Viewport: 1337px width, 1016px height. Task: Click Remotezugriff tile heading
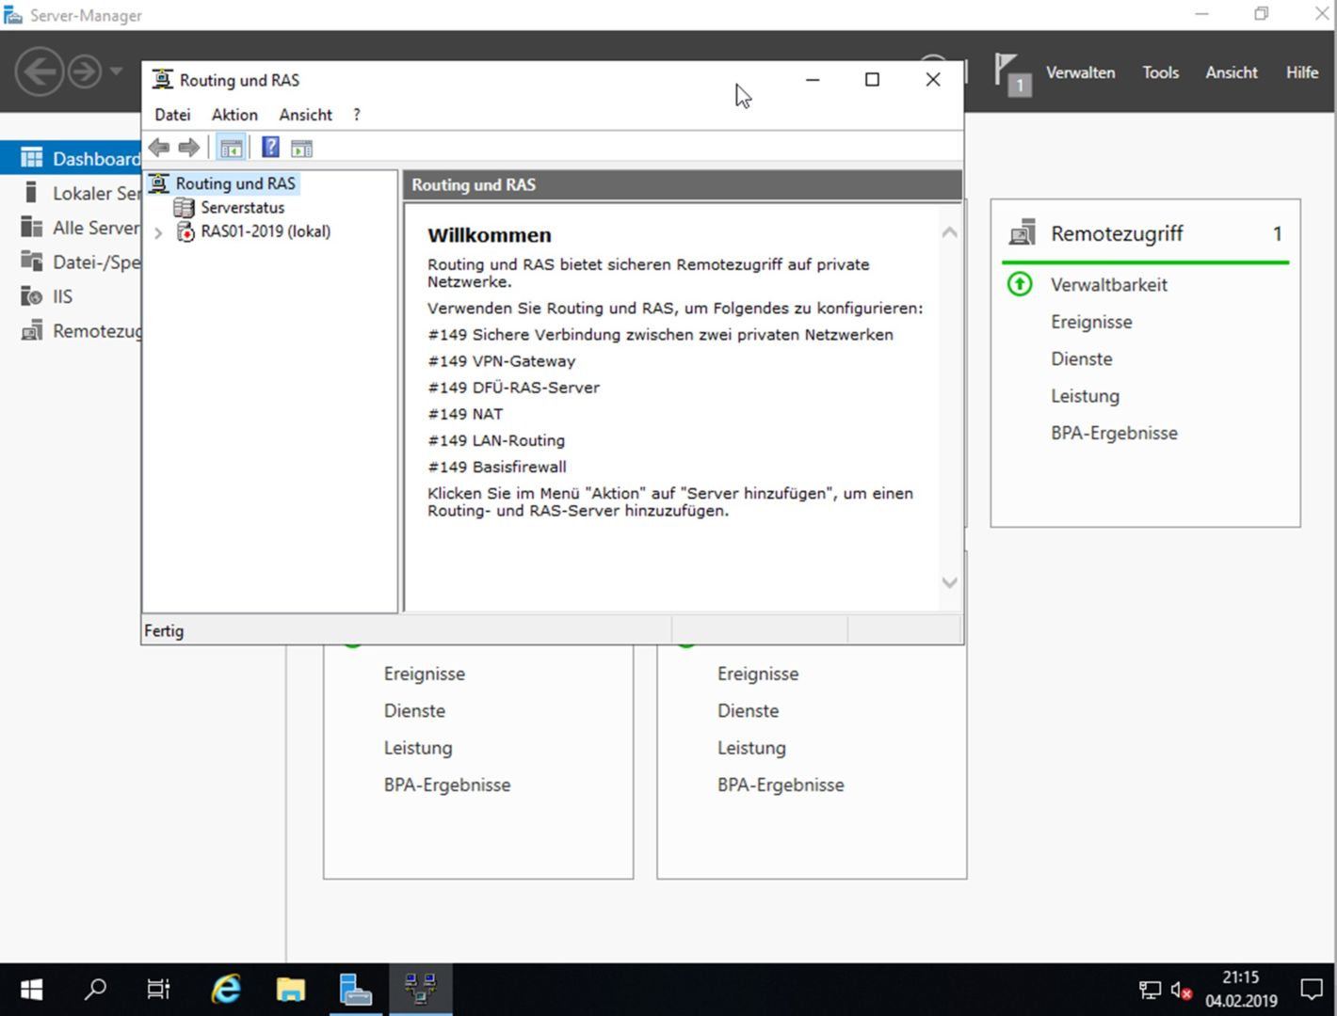(x=1117, y=233)
